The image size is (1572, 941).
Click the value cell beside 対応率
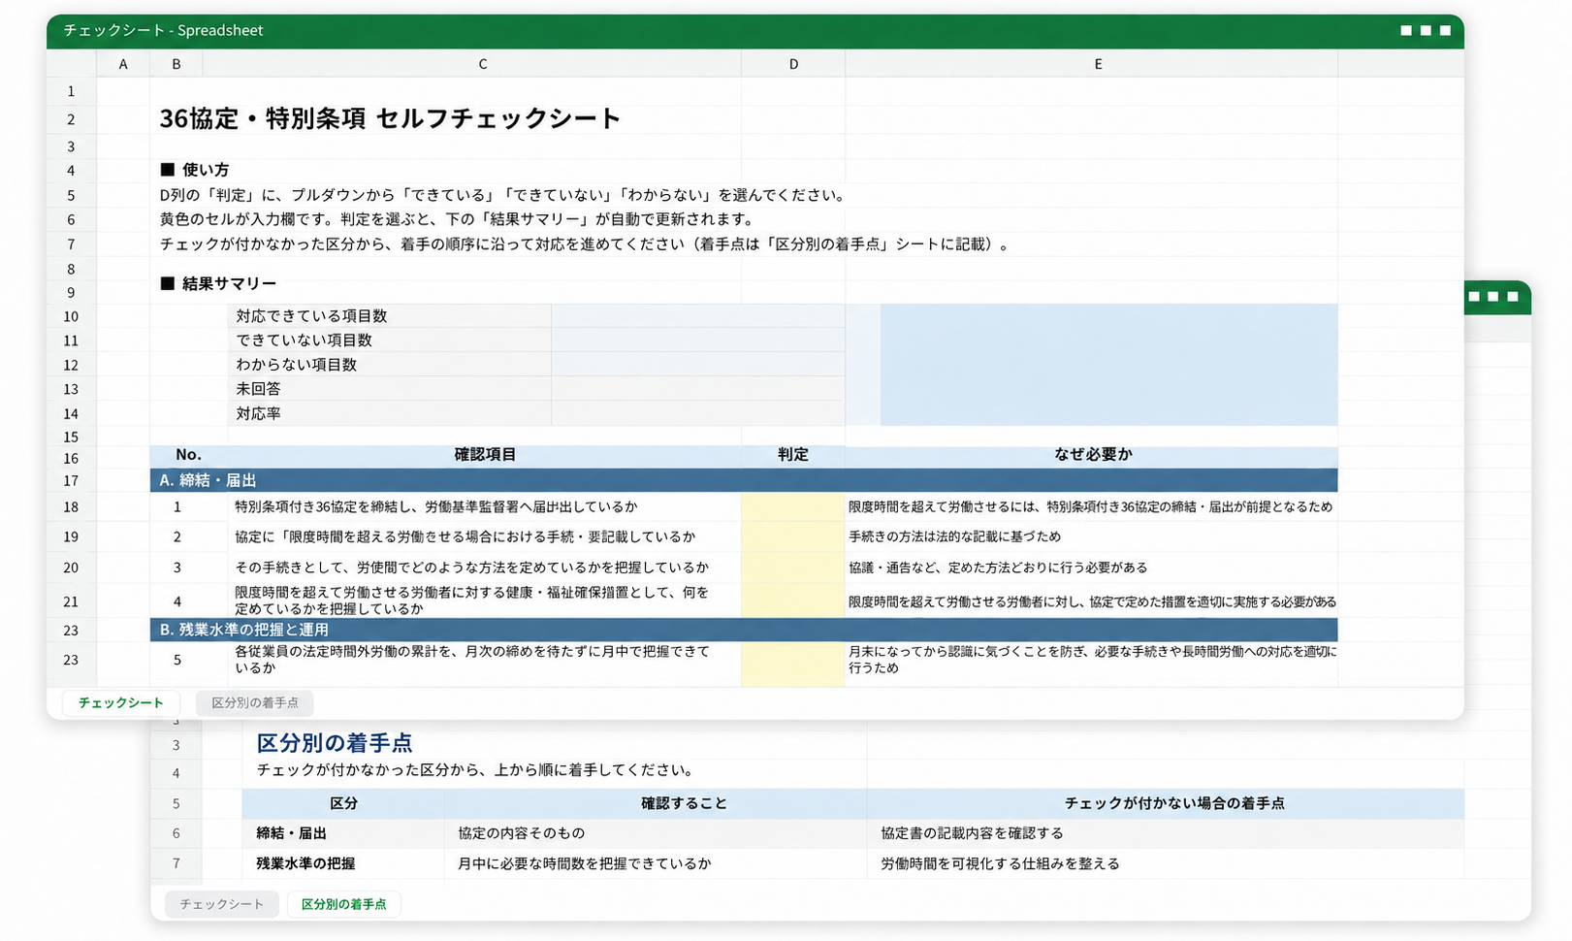click(x=697, y=413)
